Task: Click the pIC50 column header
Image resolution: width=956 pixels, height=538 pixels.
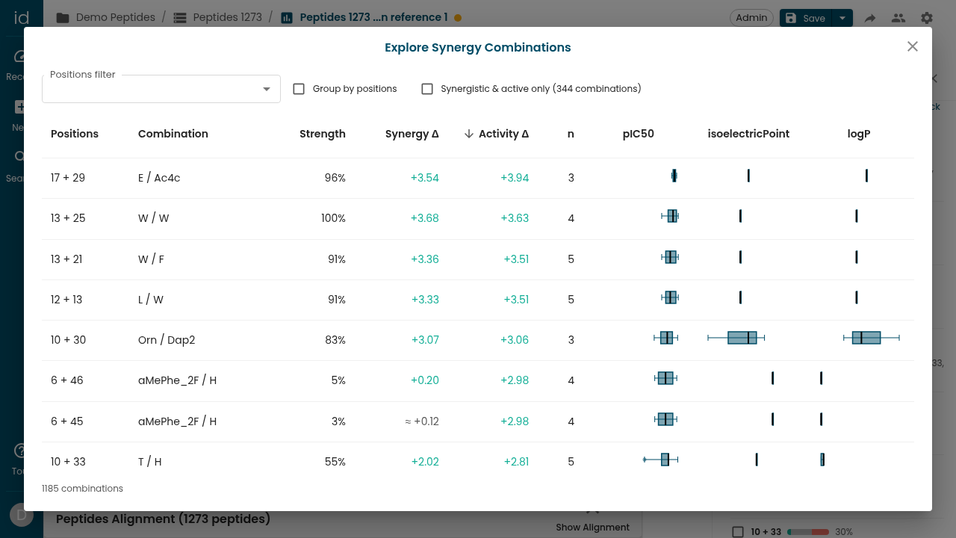Action: (x=639, y=134)
